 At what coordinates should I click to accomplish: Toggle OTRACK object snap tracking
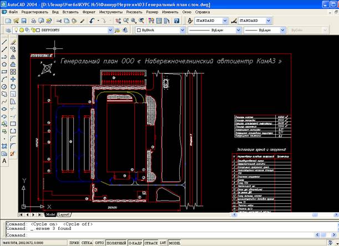point(151,243)
